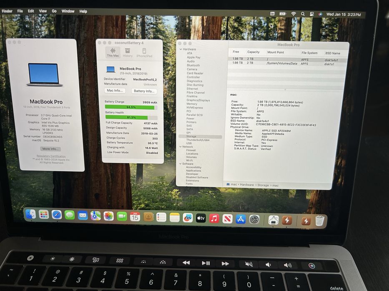Switch to iPhone/iPad tab in coconutBattery
This screenshot has width=389, height=291.
pos(144,53)
